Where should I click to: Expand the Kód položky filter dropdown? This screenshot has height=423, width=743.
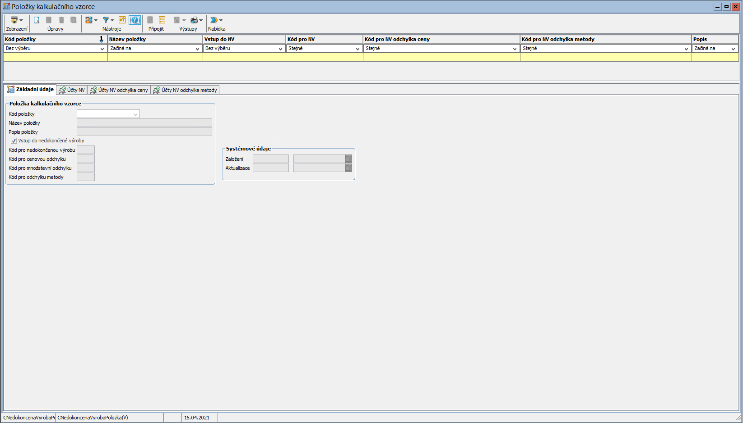(102, 49)
